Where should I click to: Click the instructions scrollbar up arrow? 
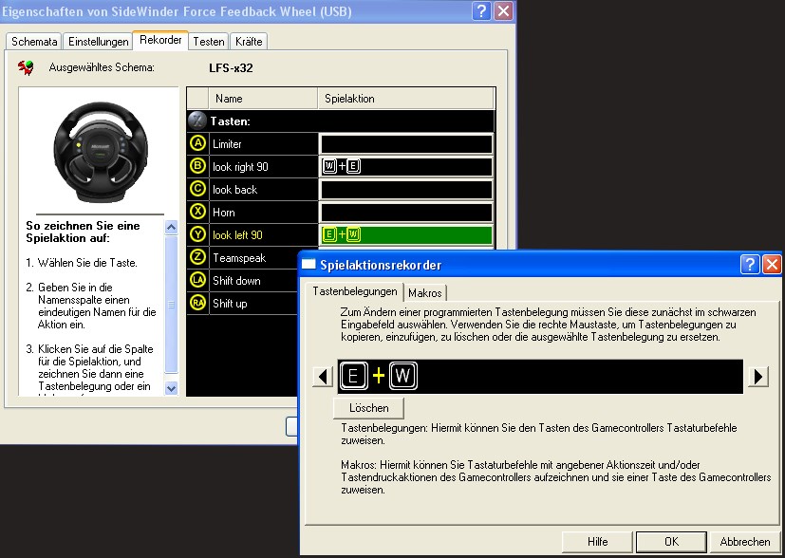(171, 227)
